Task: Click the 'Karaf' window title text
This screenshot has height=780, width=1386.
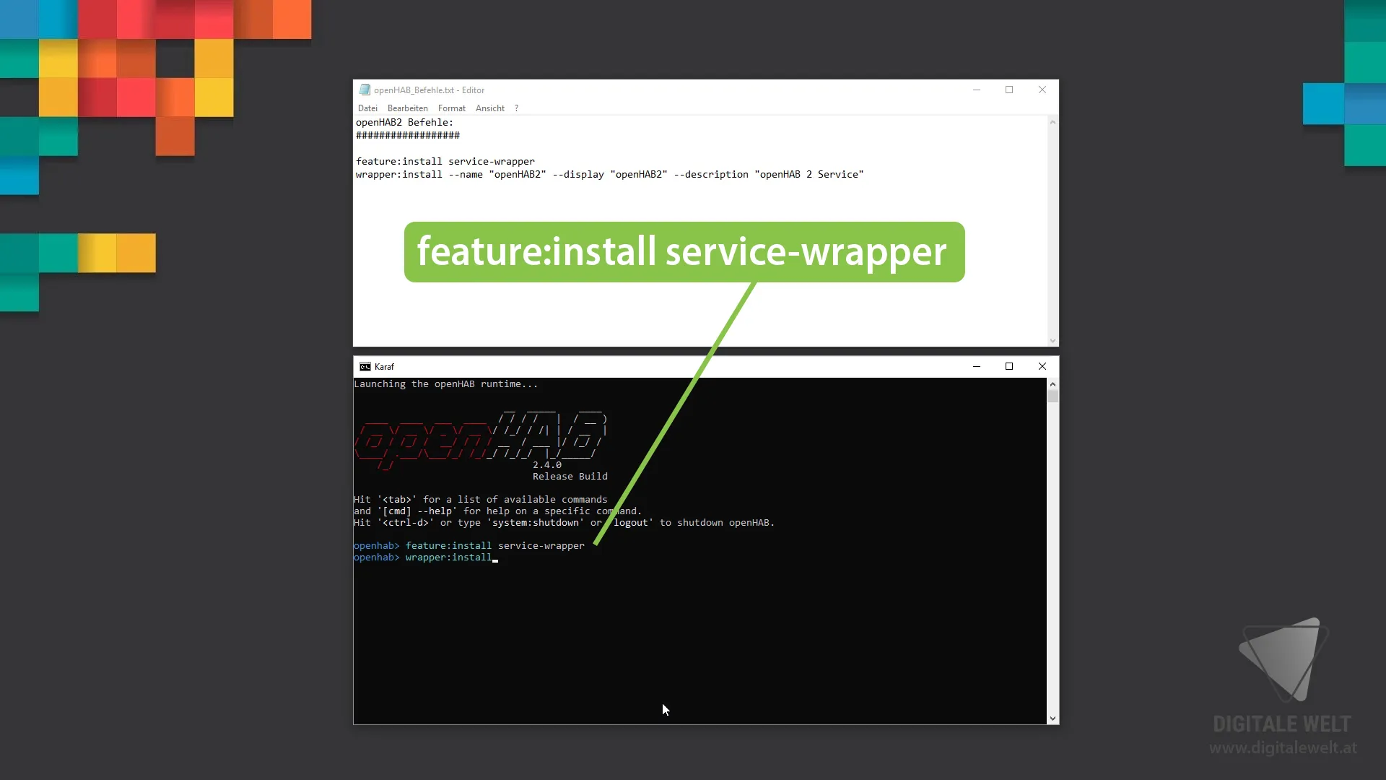Action: [x=384, y=367]
